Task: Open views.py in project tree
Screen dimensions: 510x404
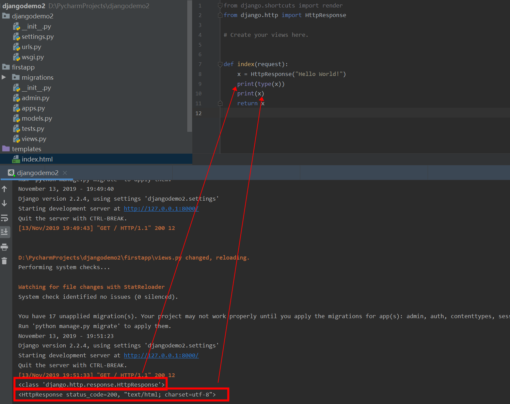Action: (34, 139)
